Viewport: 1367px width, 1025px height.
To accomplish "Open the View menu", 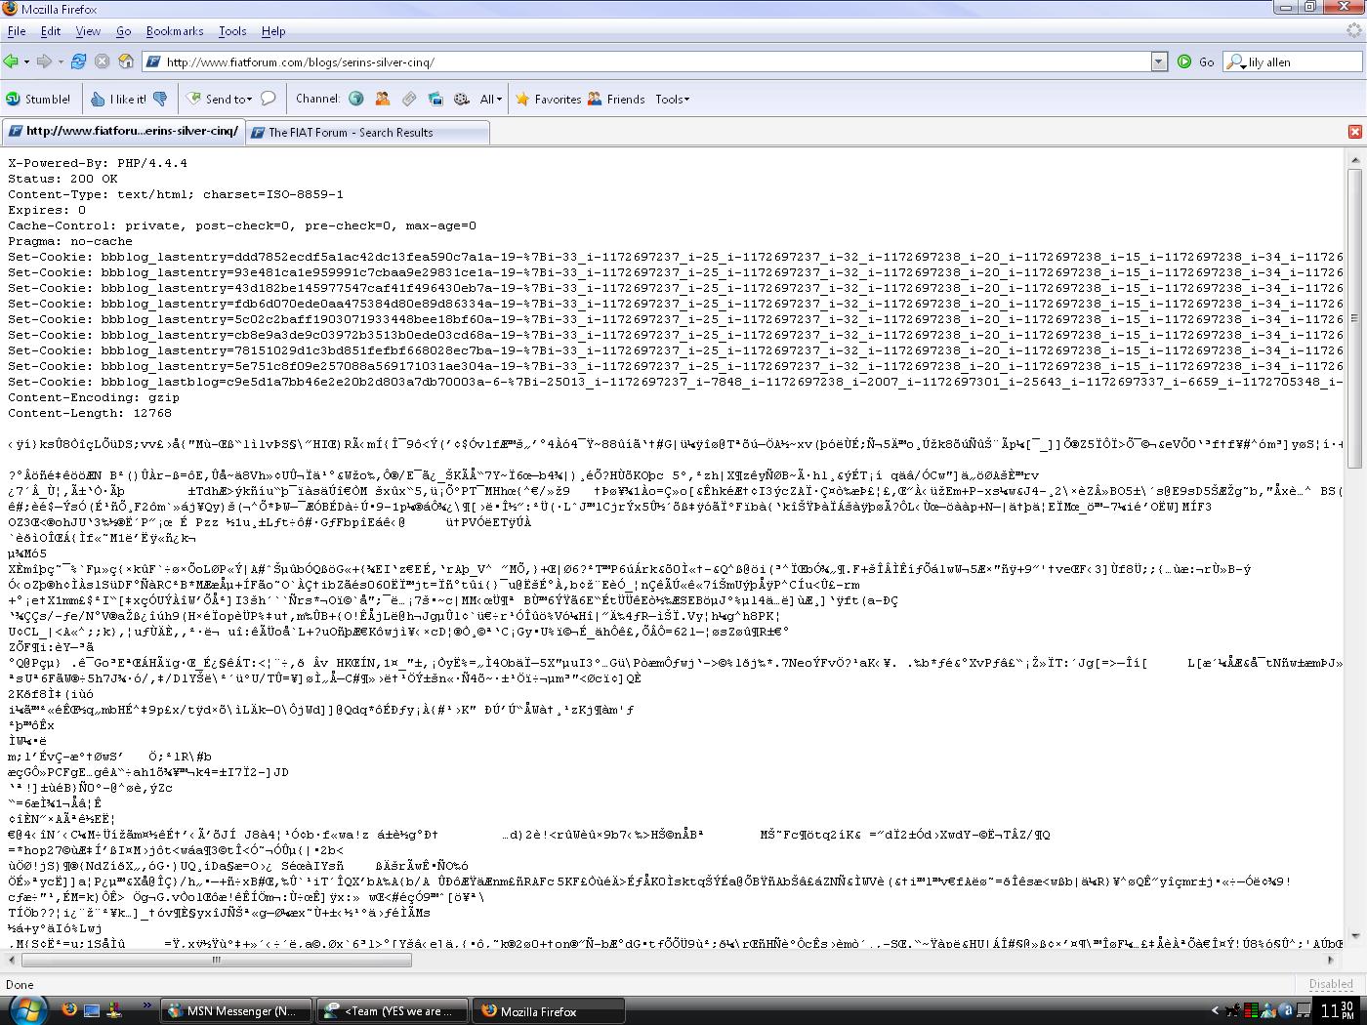I will click(x=88, y=31).
